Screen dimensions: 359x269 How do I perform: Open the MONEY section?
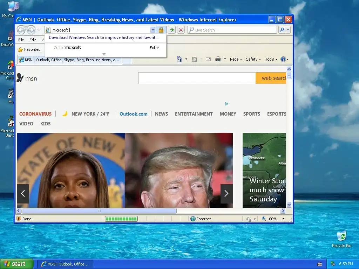pyautogui.click(x=228, y=114)
